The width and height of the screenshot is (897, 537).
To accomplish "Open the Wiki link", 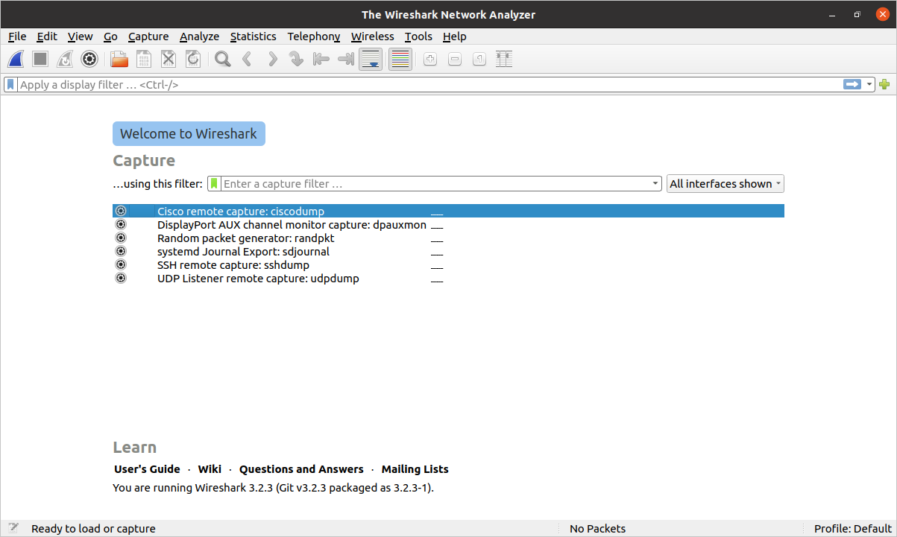I will [x=210, y=469].
